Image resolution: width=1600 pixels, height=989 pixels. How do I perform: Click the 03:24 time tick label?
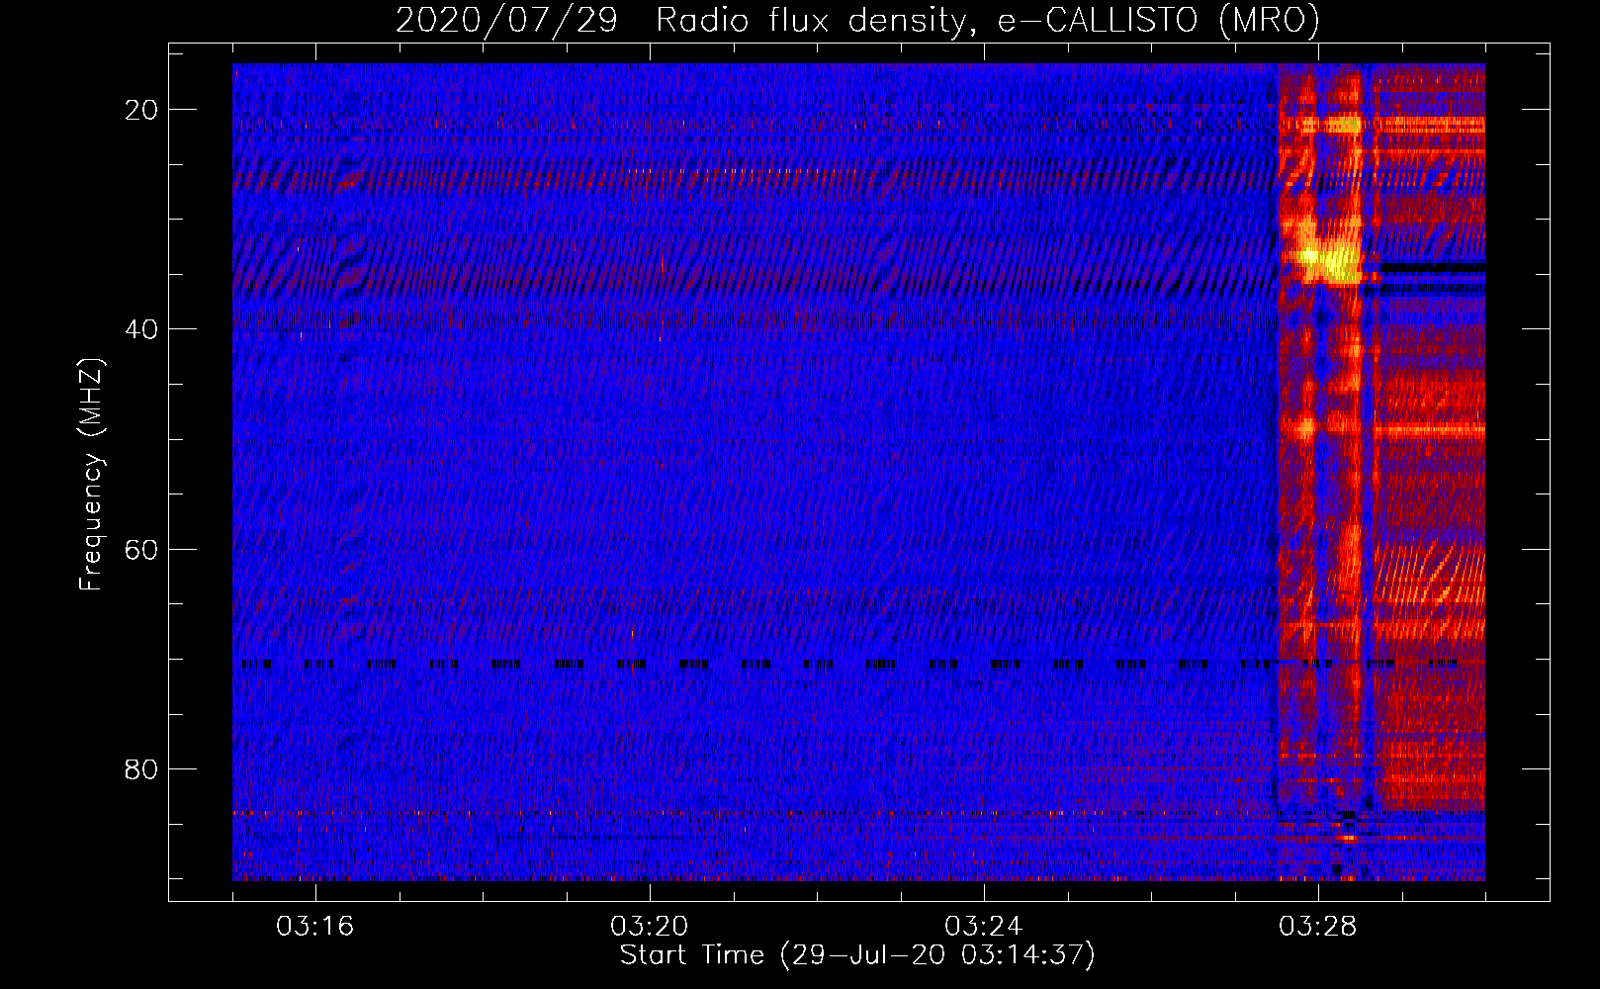[x=984, y=927]
